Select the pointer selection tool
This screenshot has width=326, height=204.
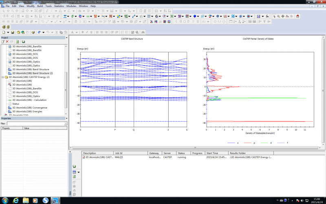click(274, 16)
